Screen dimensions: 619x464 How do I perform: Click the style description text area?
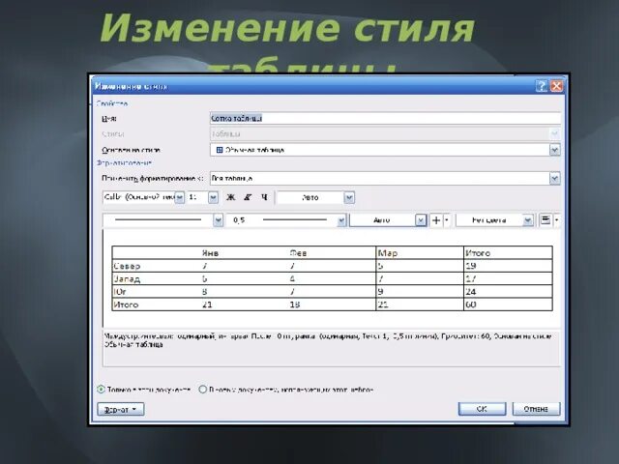(x=332, y=349)
